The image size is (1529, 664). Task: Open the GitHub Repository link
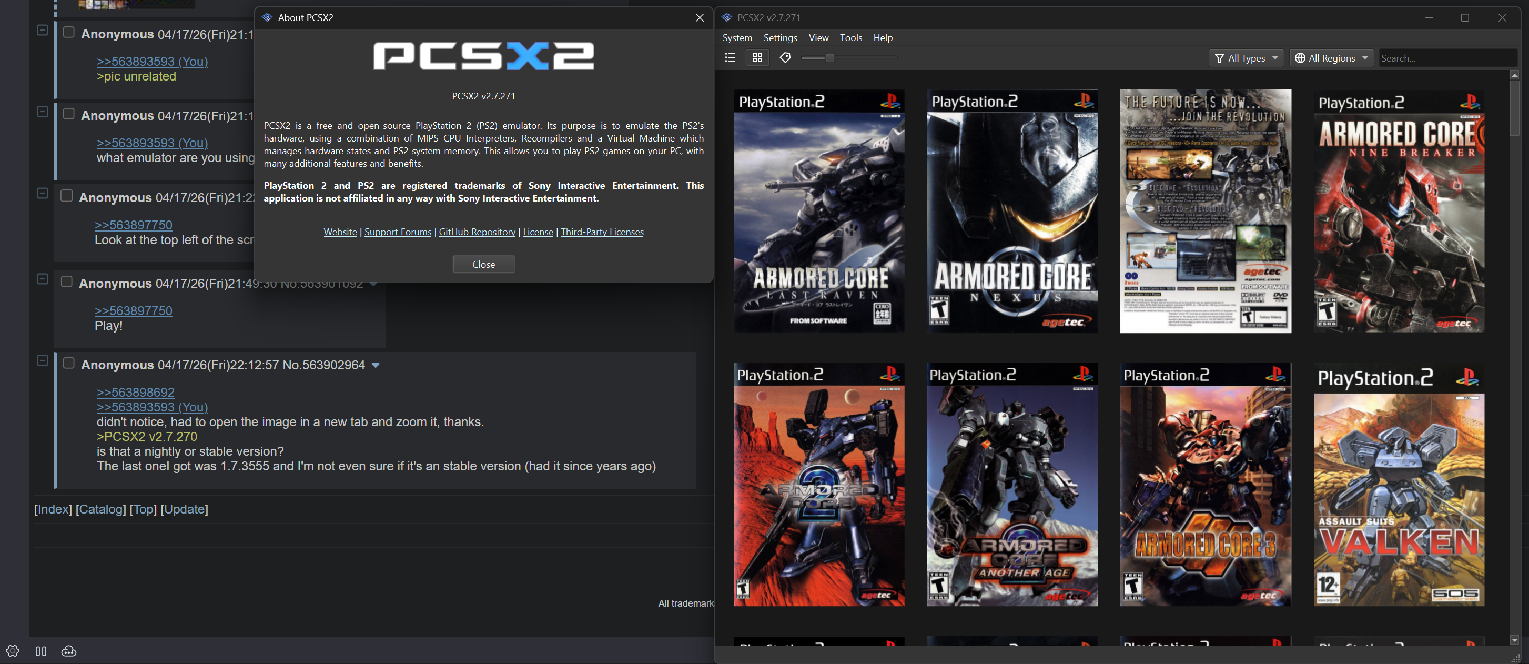click(477, 232)
